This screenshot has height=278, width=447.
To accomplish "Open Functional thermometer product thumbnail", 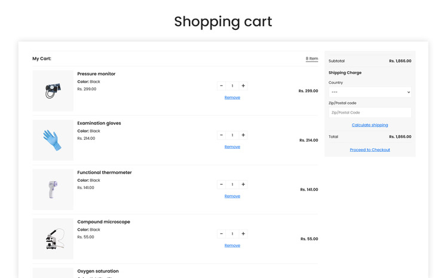I will (x=53, y=190).
